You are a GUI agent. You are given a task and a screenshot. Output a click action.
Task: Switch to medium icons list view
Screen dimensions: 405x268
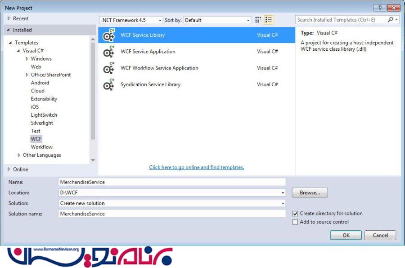(269, 20)
